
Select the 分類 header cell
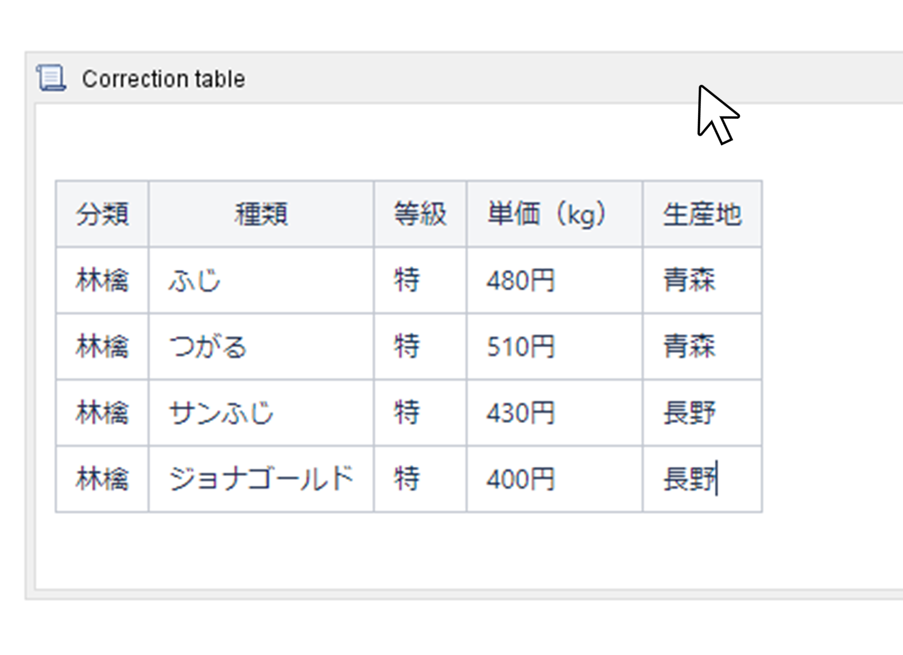tap(102, 214)
